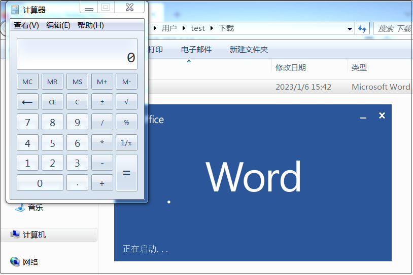The image size is (413, 275).
Task: Click the decimal point button
Action: pos(77,183)
